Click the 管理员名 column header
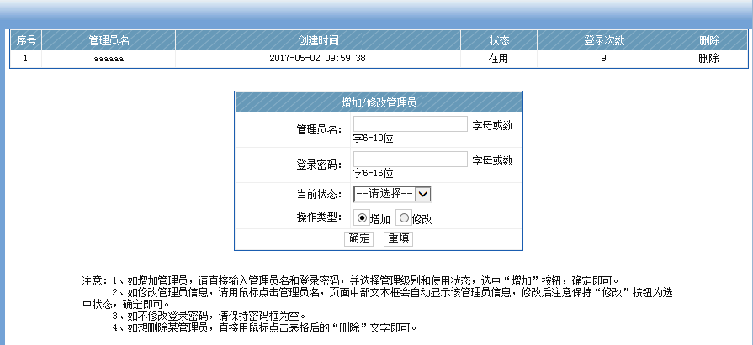 click(x=109, y=40)
